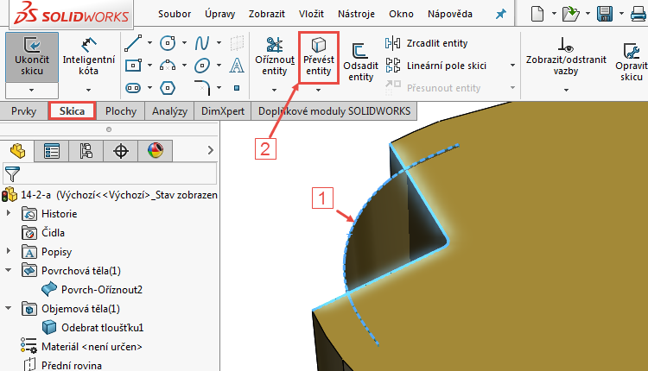The image size is (648, 371).
Task: Select Odebrat tloušťku1 in the tree
Action: [x=93, y=327]
